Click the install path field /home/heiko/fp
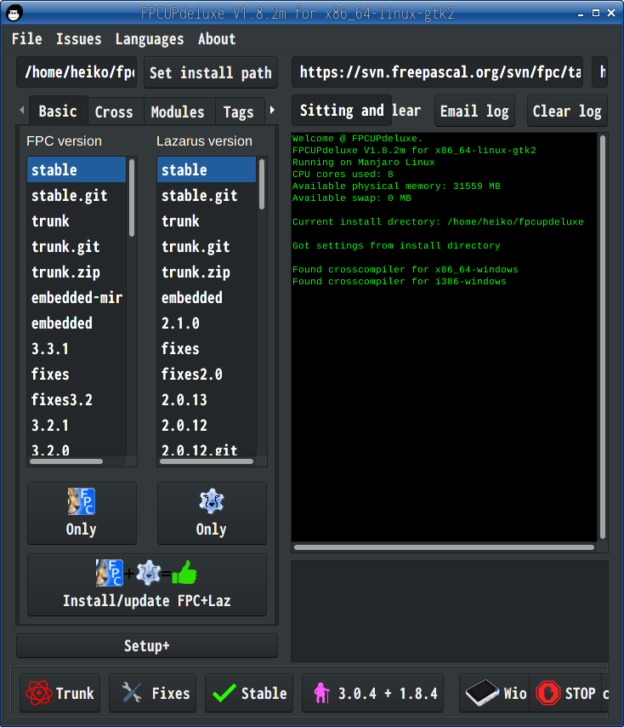Viewport: 624px width, 727px height. coord(77,72)
